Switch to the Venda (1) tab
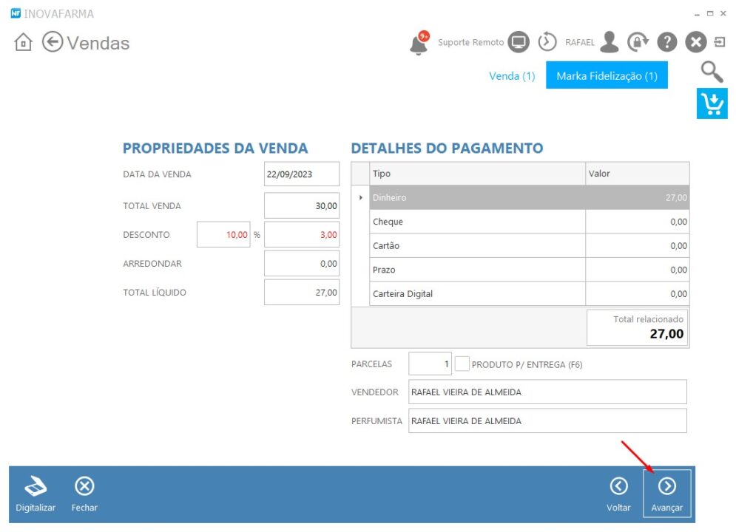Viewport: 736px width, 532px height. tap(512, 75)
